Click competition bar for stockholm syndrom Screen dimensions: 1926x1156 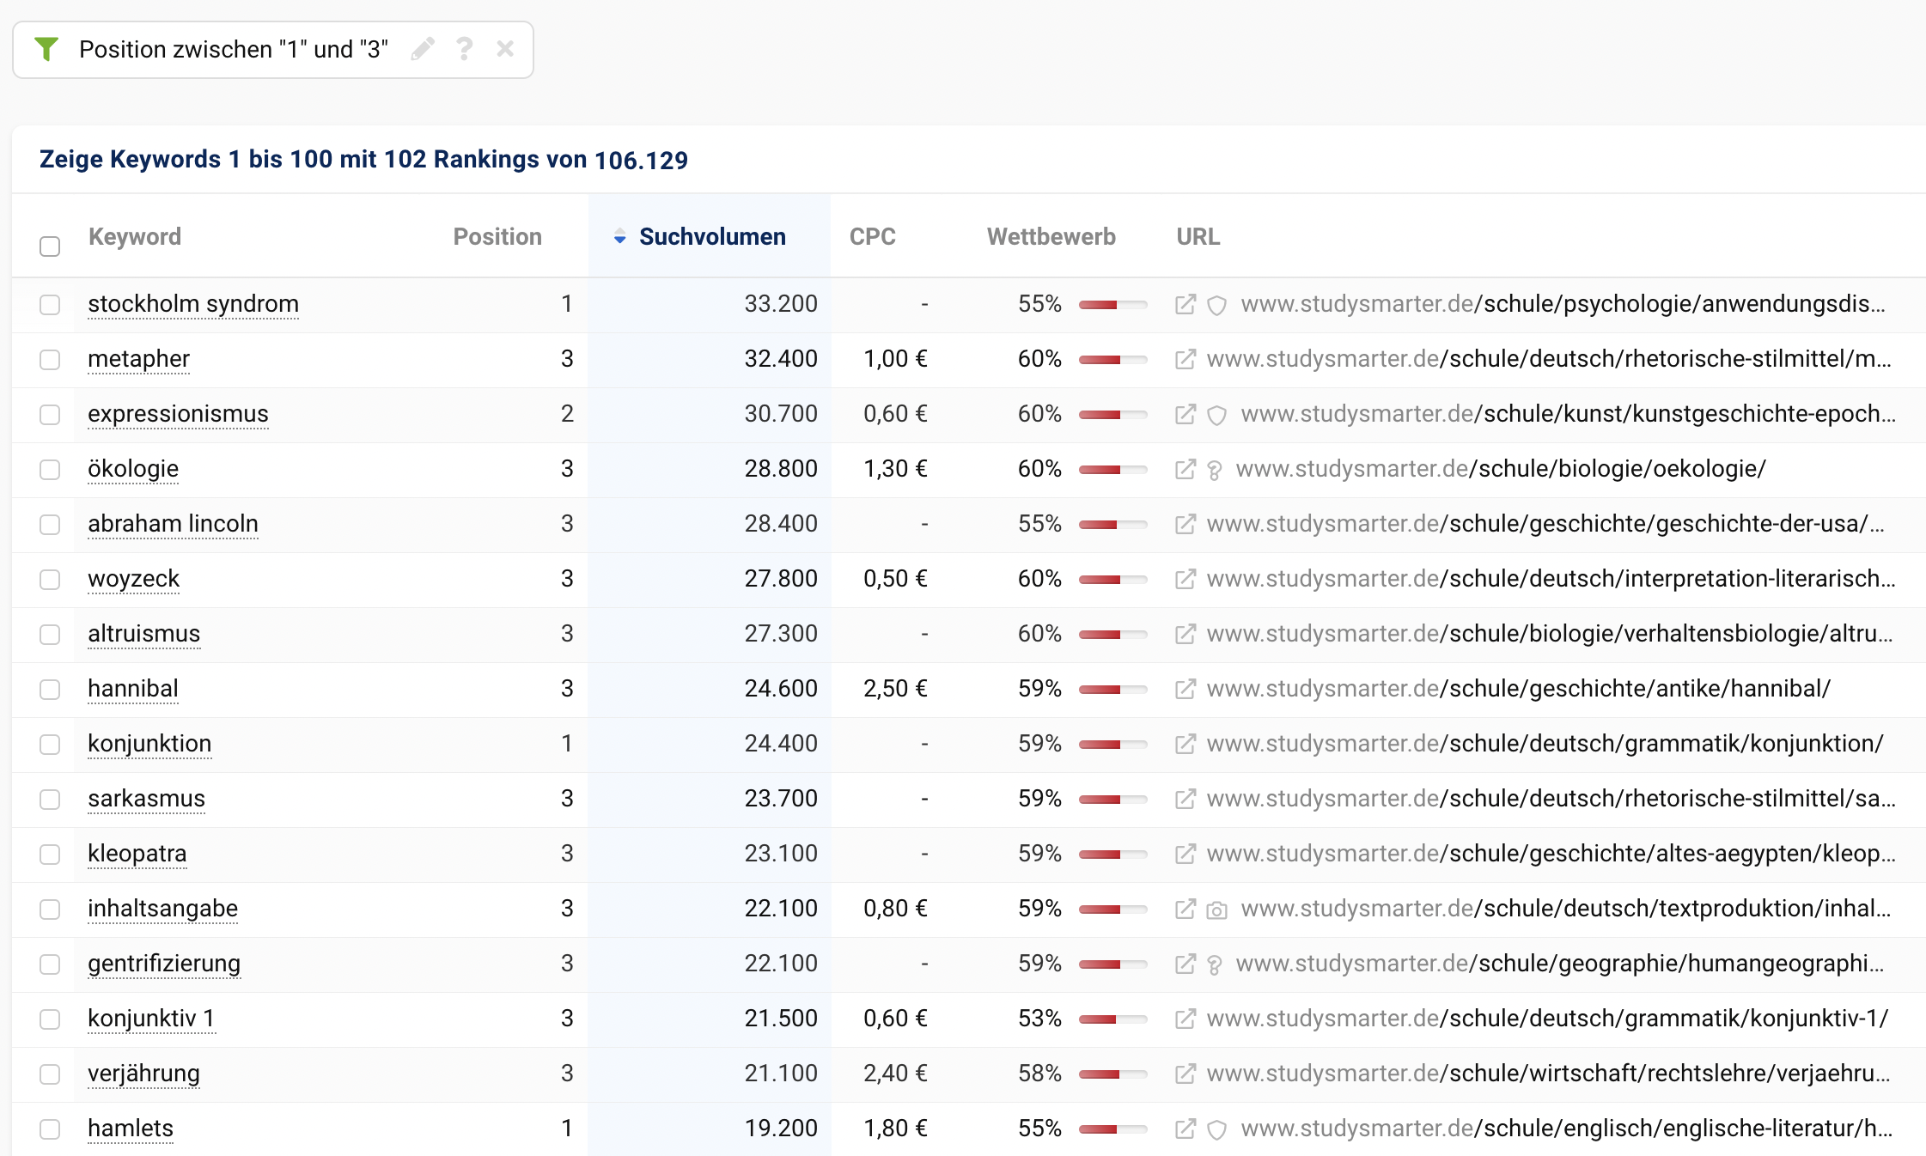(x=1113, y=305)
